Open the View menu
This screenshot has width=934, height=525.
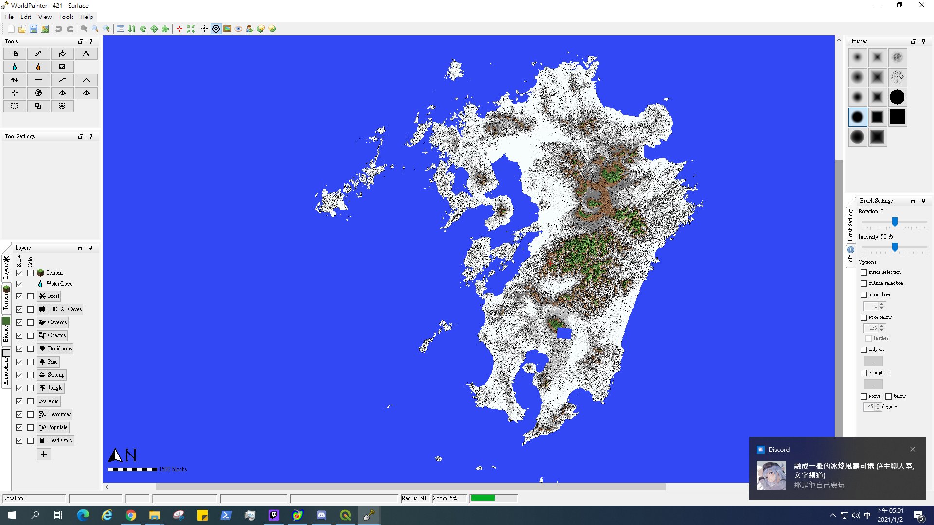click(45, 17)
